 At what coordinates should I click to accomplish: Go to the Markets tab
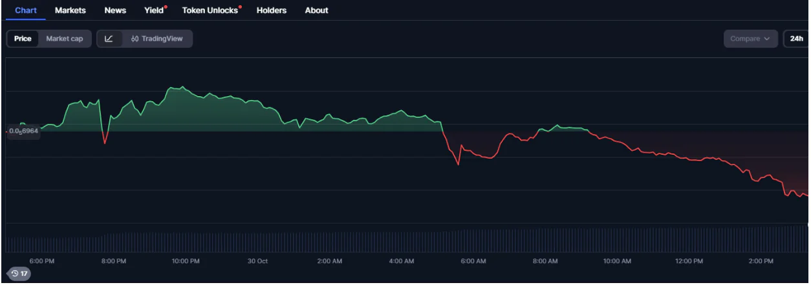[70, 10]
